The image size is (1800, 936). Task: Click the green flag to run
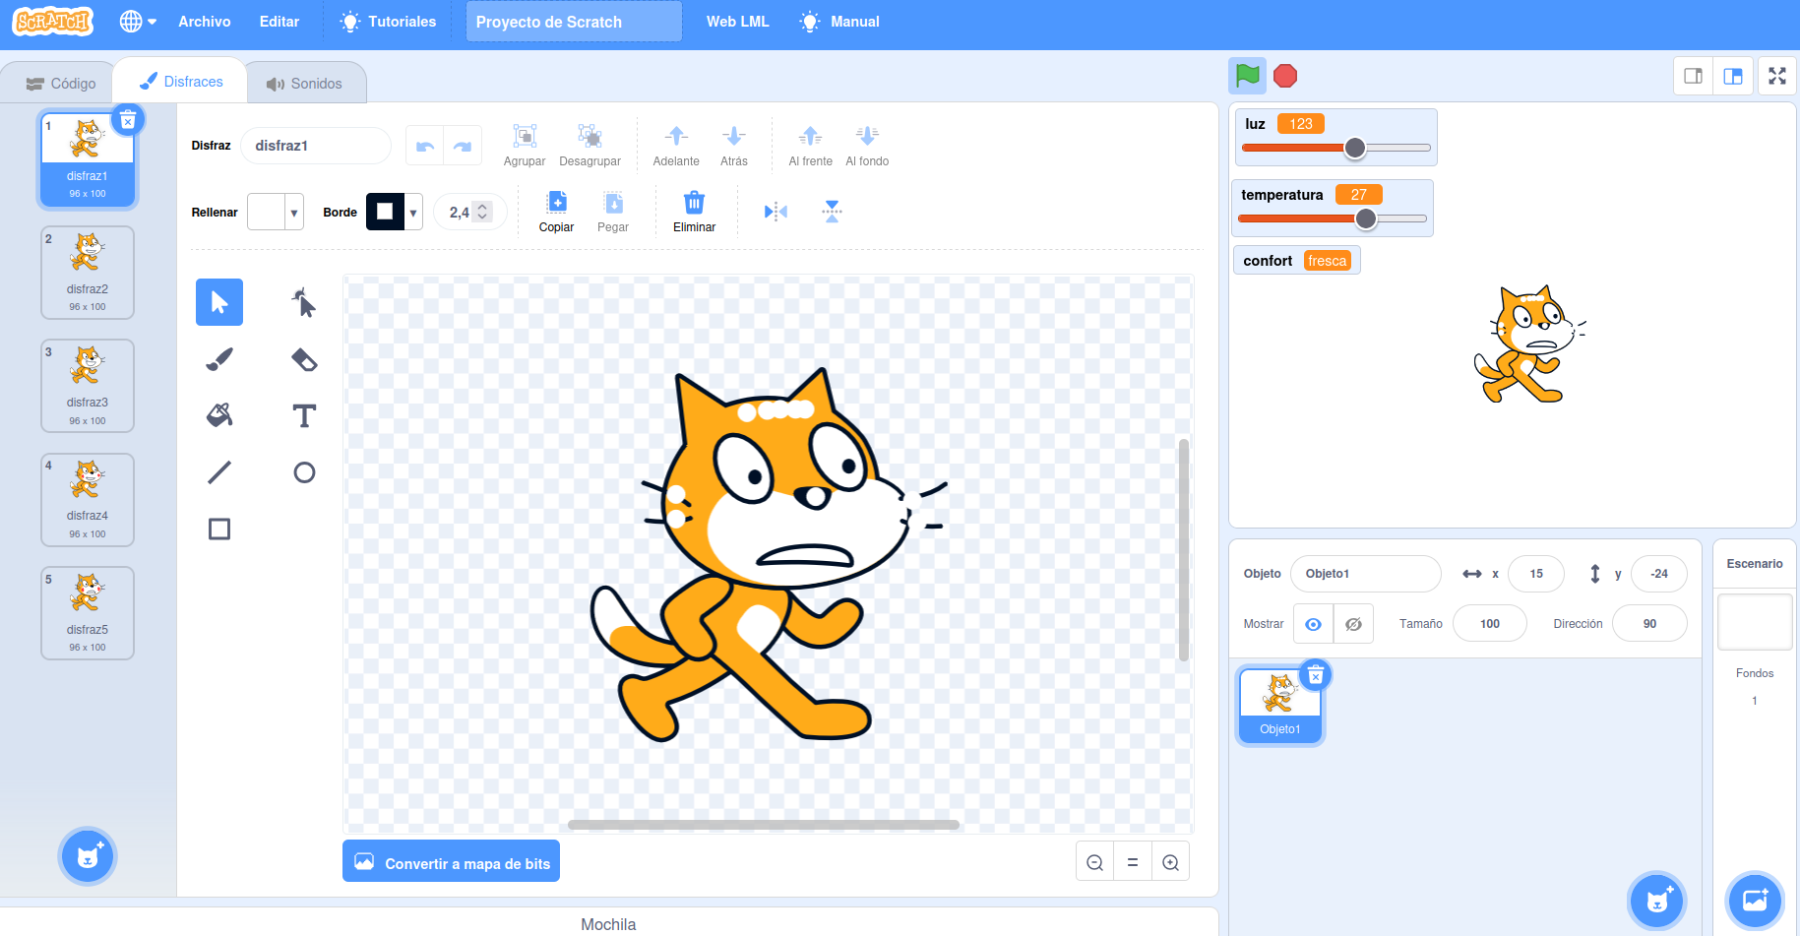pos(1247,76)
